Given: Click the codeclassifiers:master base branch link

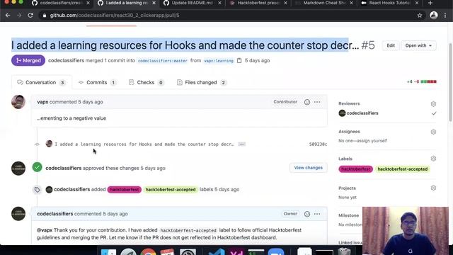Looking at the screenshot, I should [x=162, y=61].
